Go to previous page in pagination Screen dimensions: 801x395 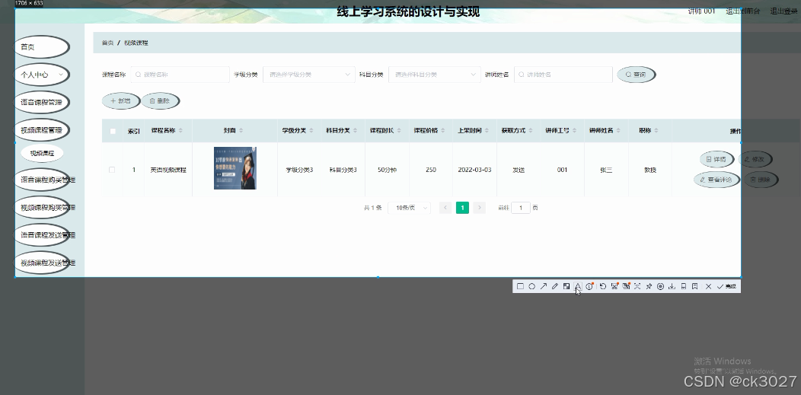(x=445, y=208)
